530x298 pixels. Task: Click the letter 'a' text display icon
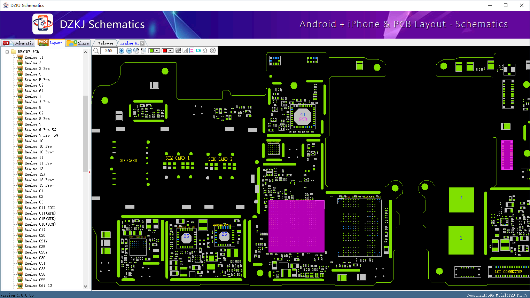(185, 50)
